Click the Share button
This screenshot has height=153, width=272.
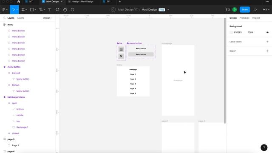pos(245,9)
